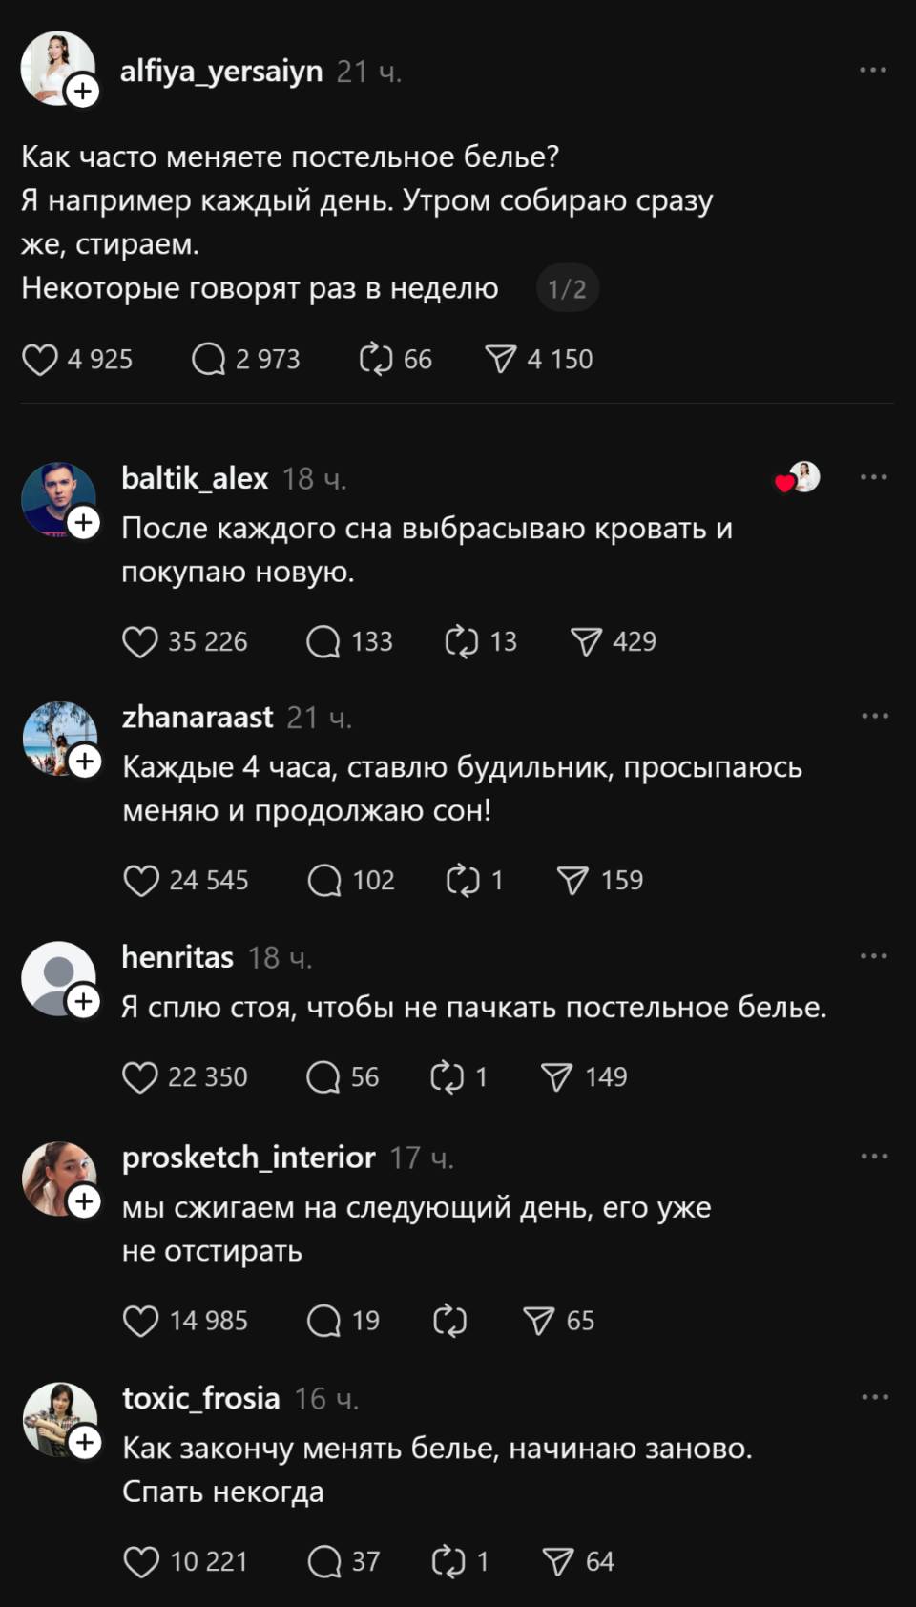Repost zhanaraast's comment
The height and width of the screenshot is (1607, 916).
point(465,880)
